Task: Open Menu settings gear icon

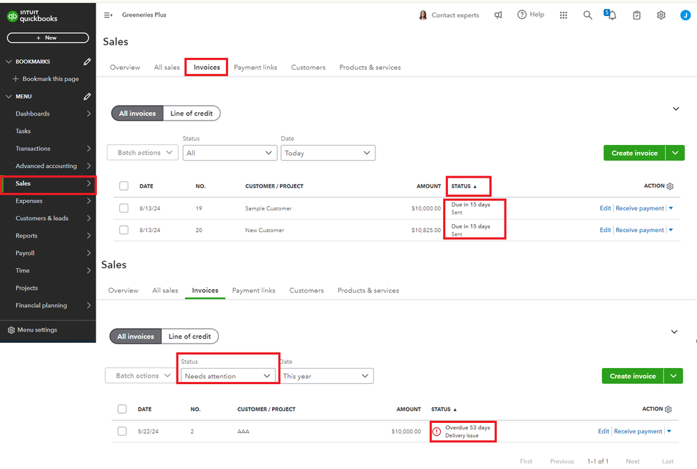Action: point(12,330)
